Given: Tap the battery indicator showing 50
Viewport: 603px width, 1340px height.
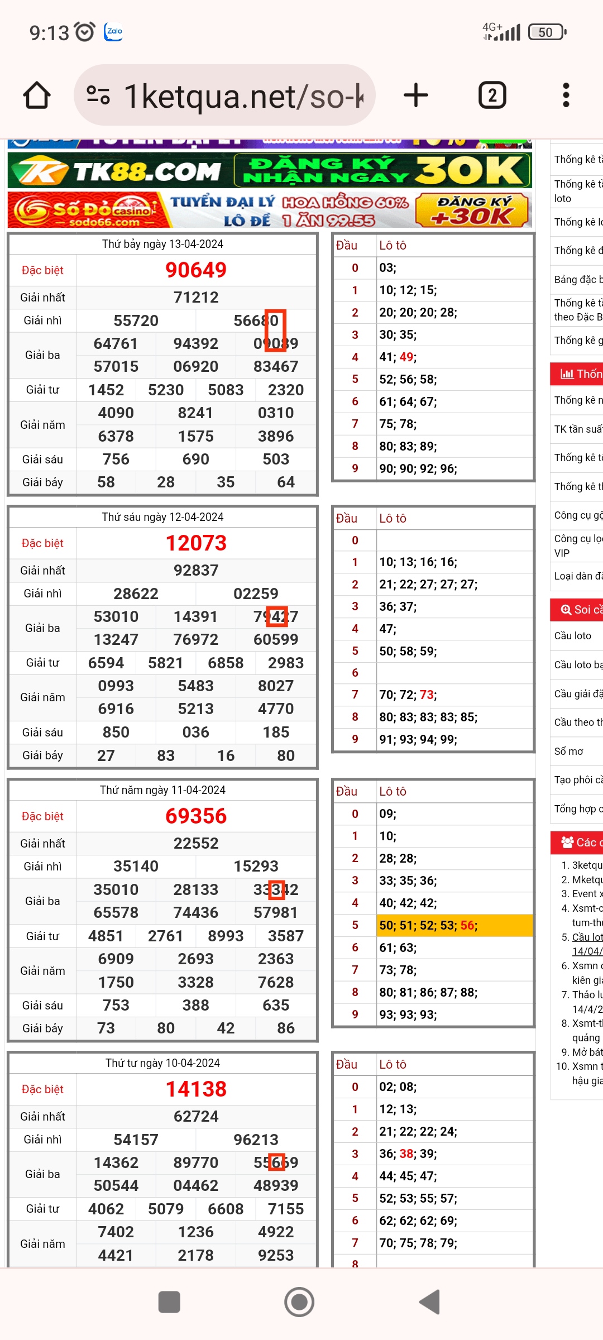Looking at the screenshot, I should [x=547, y=32].
